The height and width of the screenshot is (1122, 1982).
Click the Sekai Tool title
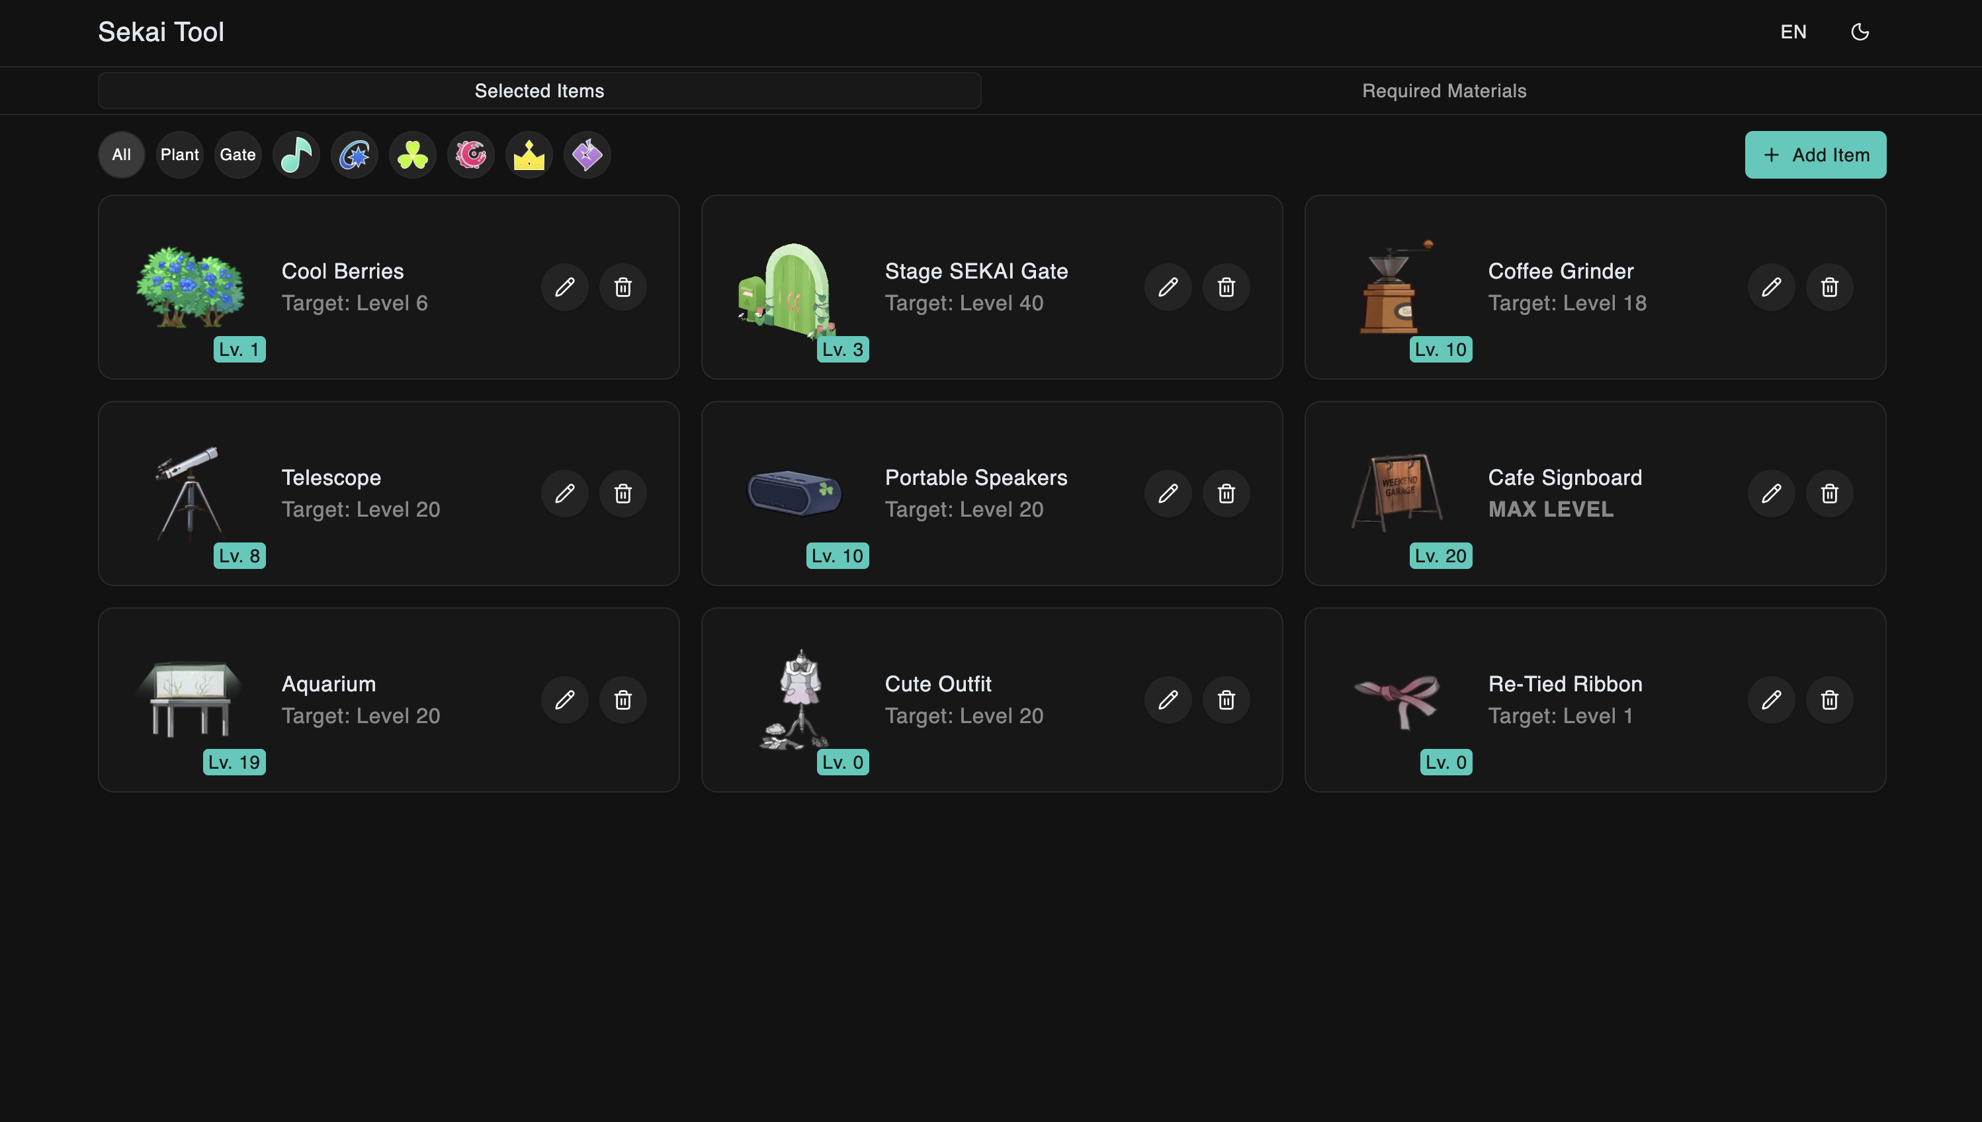click(x=161, y=32)
